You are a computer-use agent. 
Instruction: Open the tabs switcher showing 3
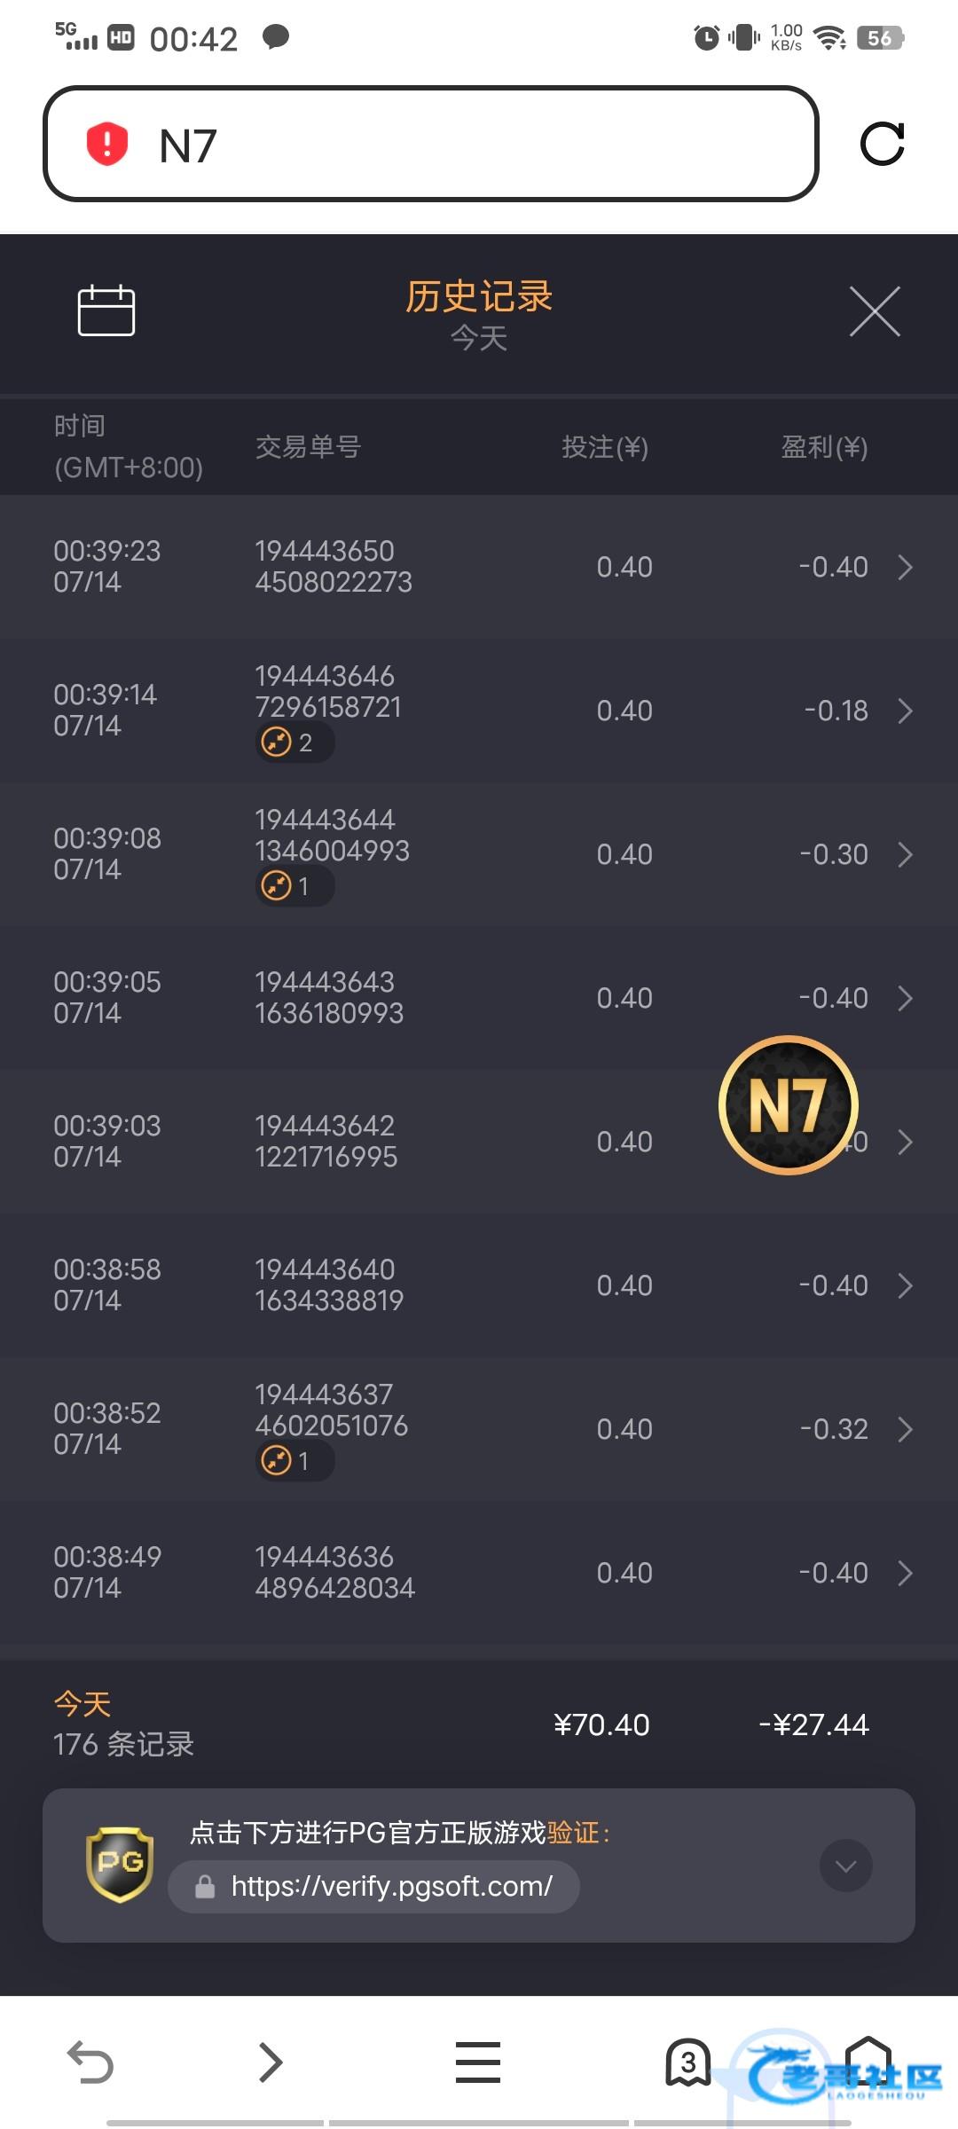click(x=688, y=2062)
